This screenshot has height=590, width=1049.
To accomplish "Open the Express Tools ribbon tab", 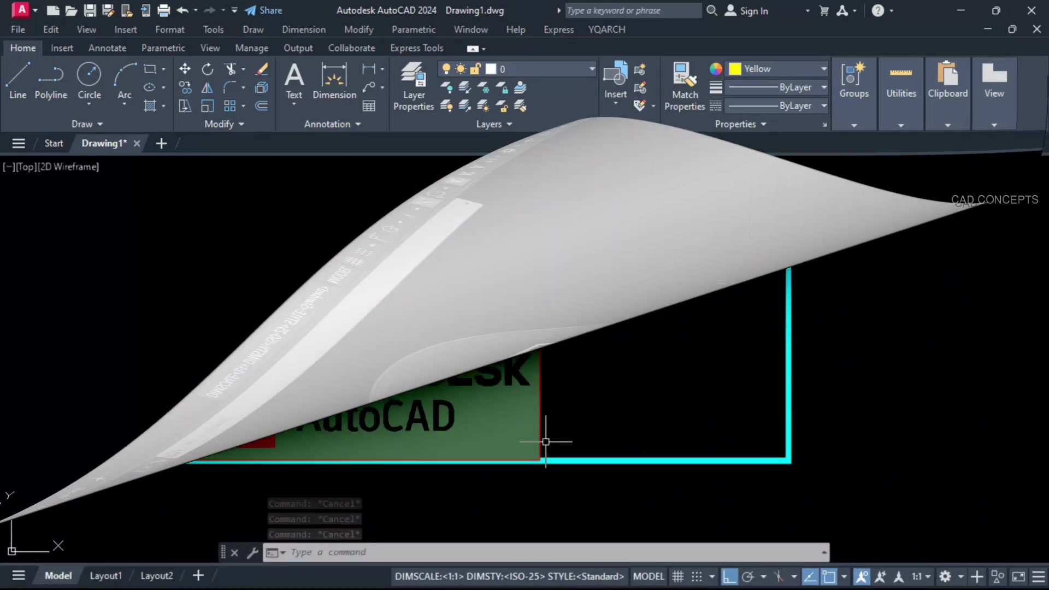I will coord(416,48).
